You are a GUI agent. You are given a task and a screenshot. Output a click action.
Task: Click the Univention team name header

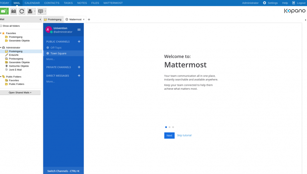pyautogui.click(x=60, y=28)
